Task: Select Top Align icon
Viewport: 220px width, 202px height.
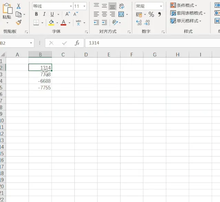Action: [96, 6]
